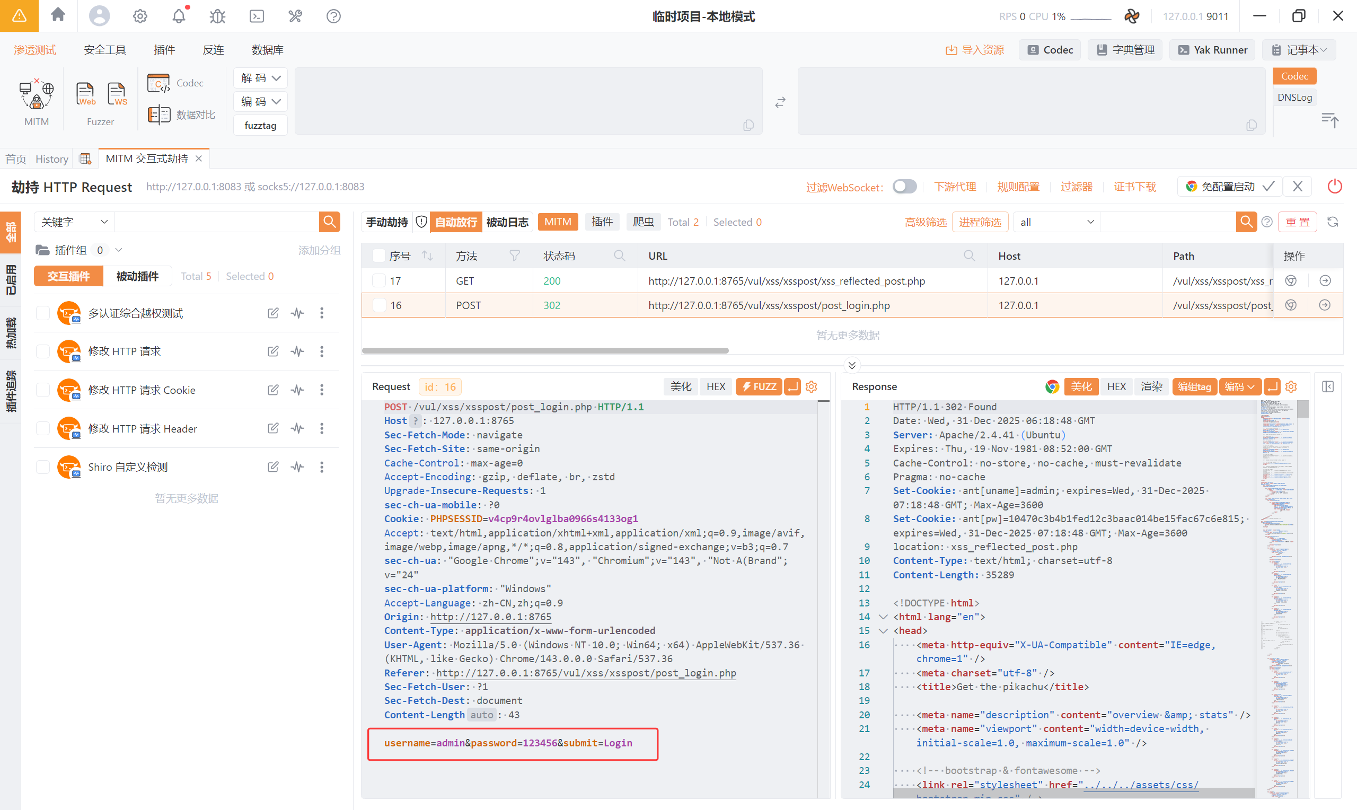The width and height of the screenshot is (1357, 810).
Task: Open the 'all' process filter dropdown
Action: click(1056, 222)
